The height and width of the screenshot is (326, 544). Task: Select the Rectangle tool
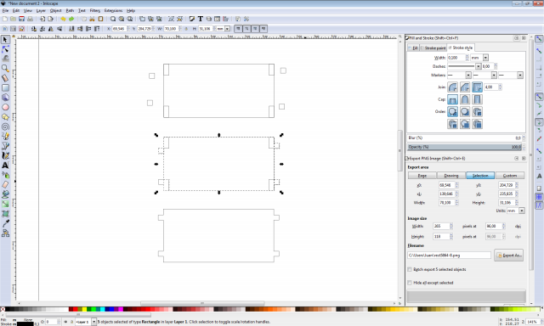5,87
